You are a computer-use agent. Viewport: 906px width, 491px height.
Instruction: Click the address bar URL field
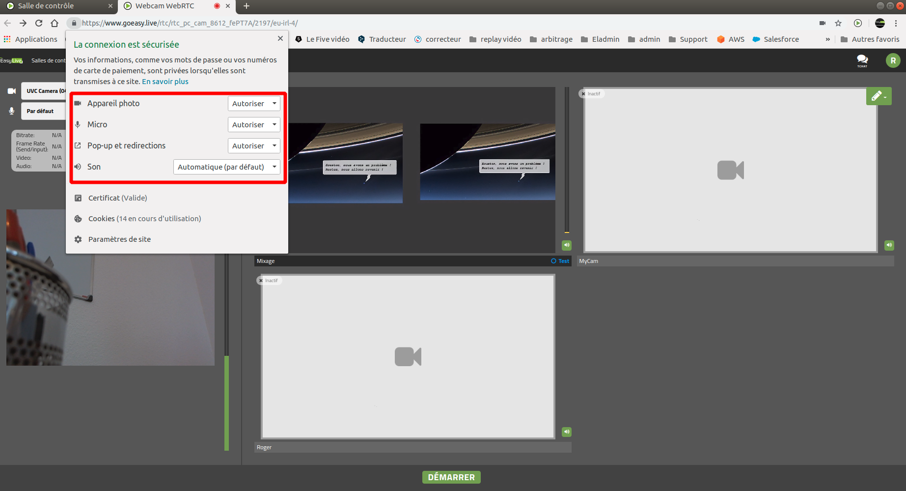tap(442, 23)
